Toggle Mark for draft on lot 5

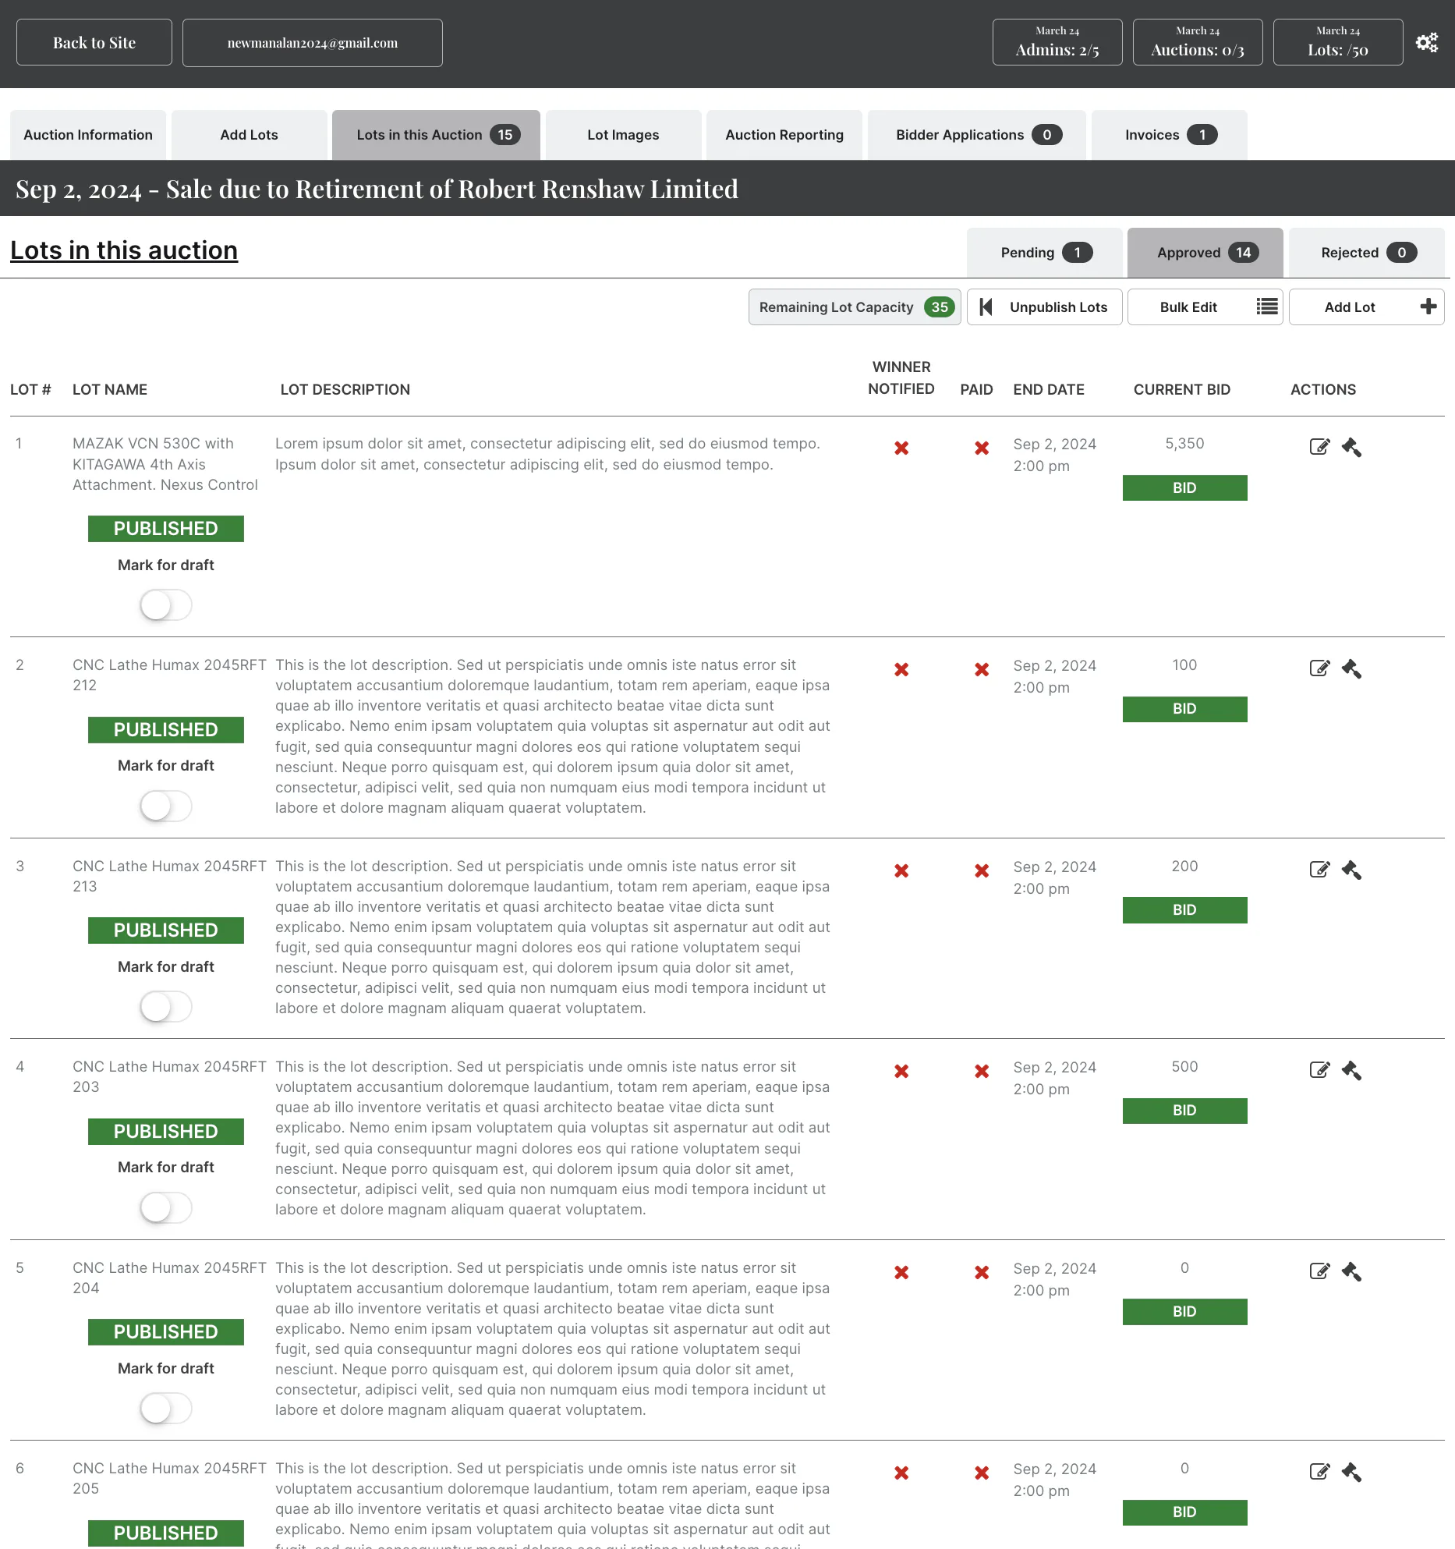[166, 1409]
